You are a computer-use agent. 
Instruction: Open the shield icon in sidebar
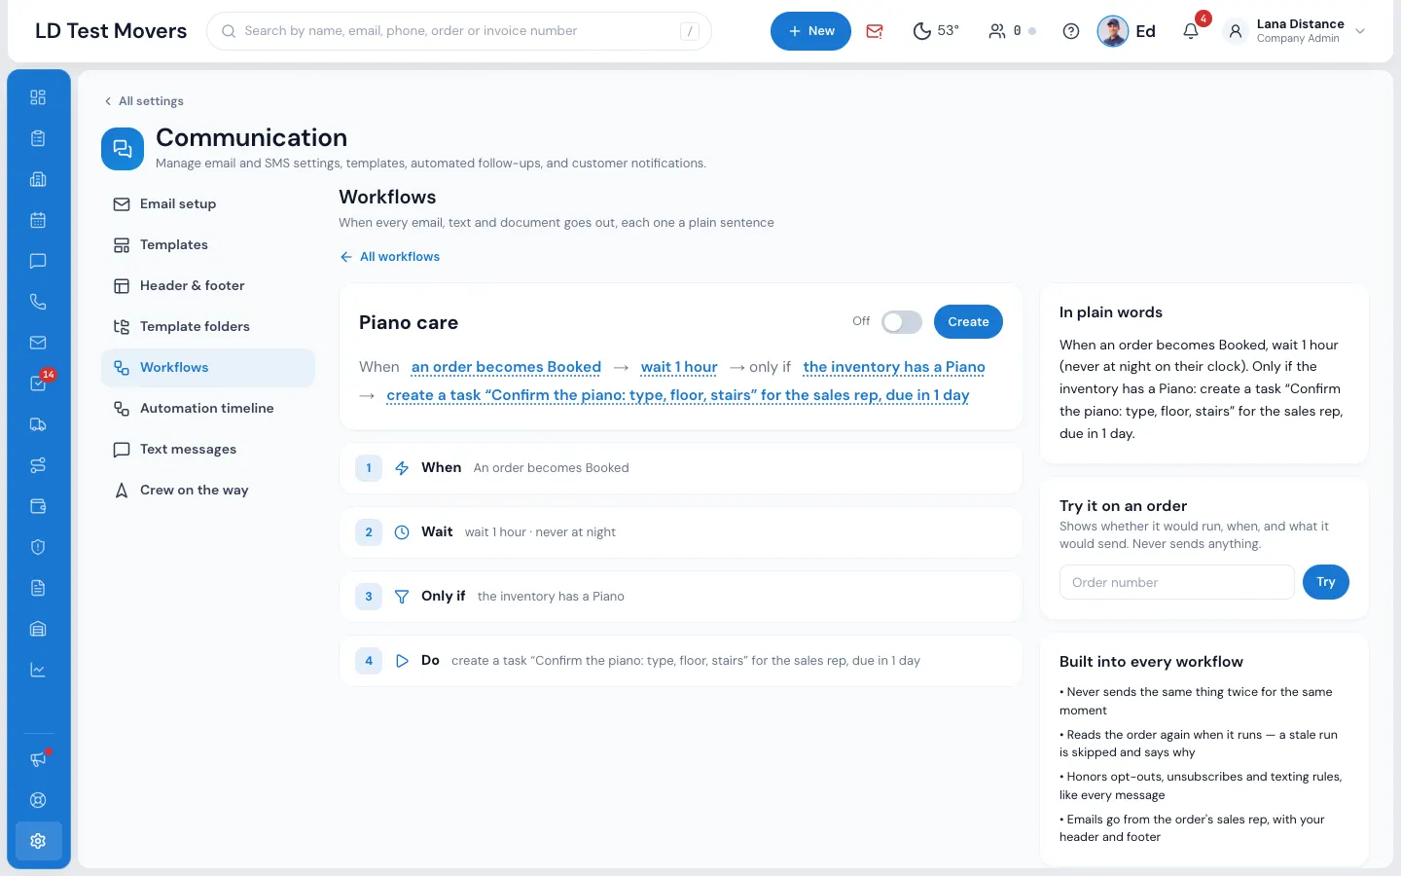click(x=38, y=547)
